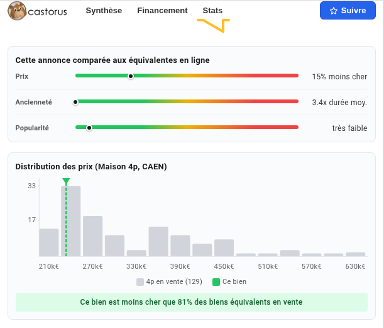384x328 pixels.
Task: Click the '4p en vente (129)' legend label
Action: point(174,281)
